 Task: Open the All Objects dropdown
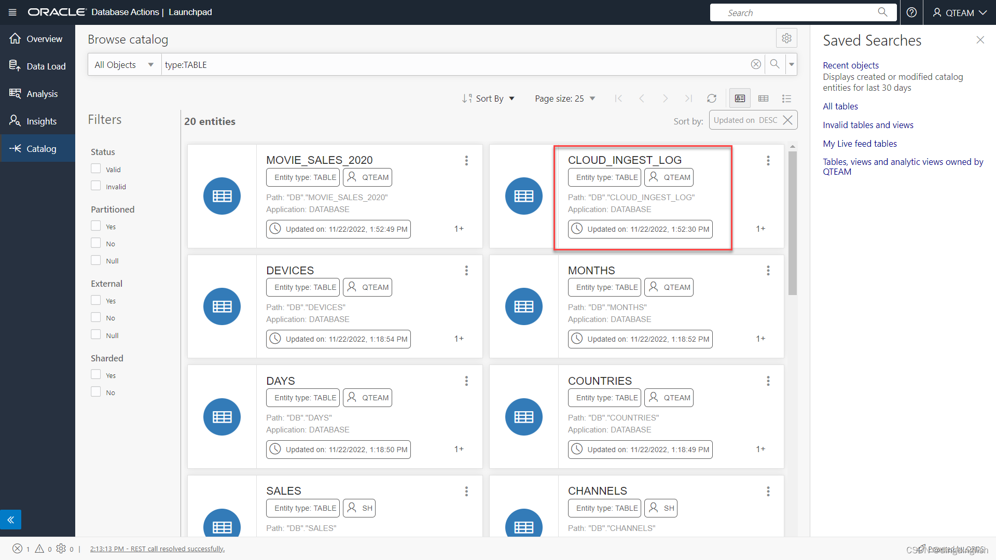(123, 64)
